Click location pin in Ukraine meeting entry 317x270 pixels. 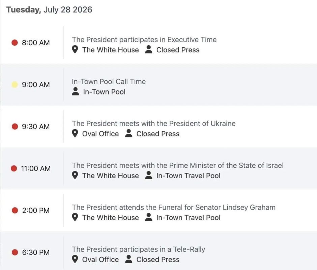pyautogui.click(x=75, y=133)
